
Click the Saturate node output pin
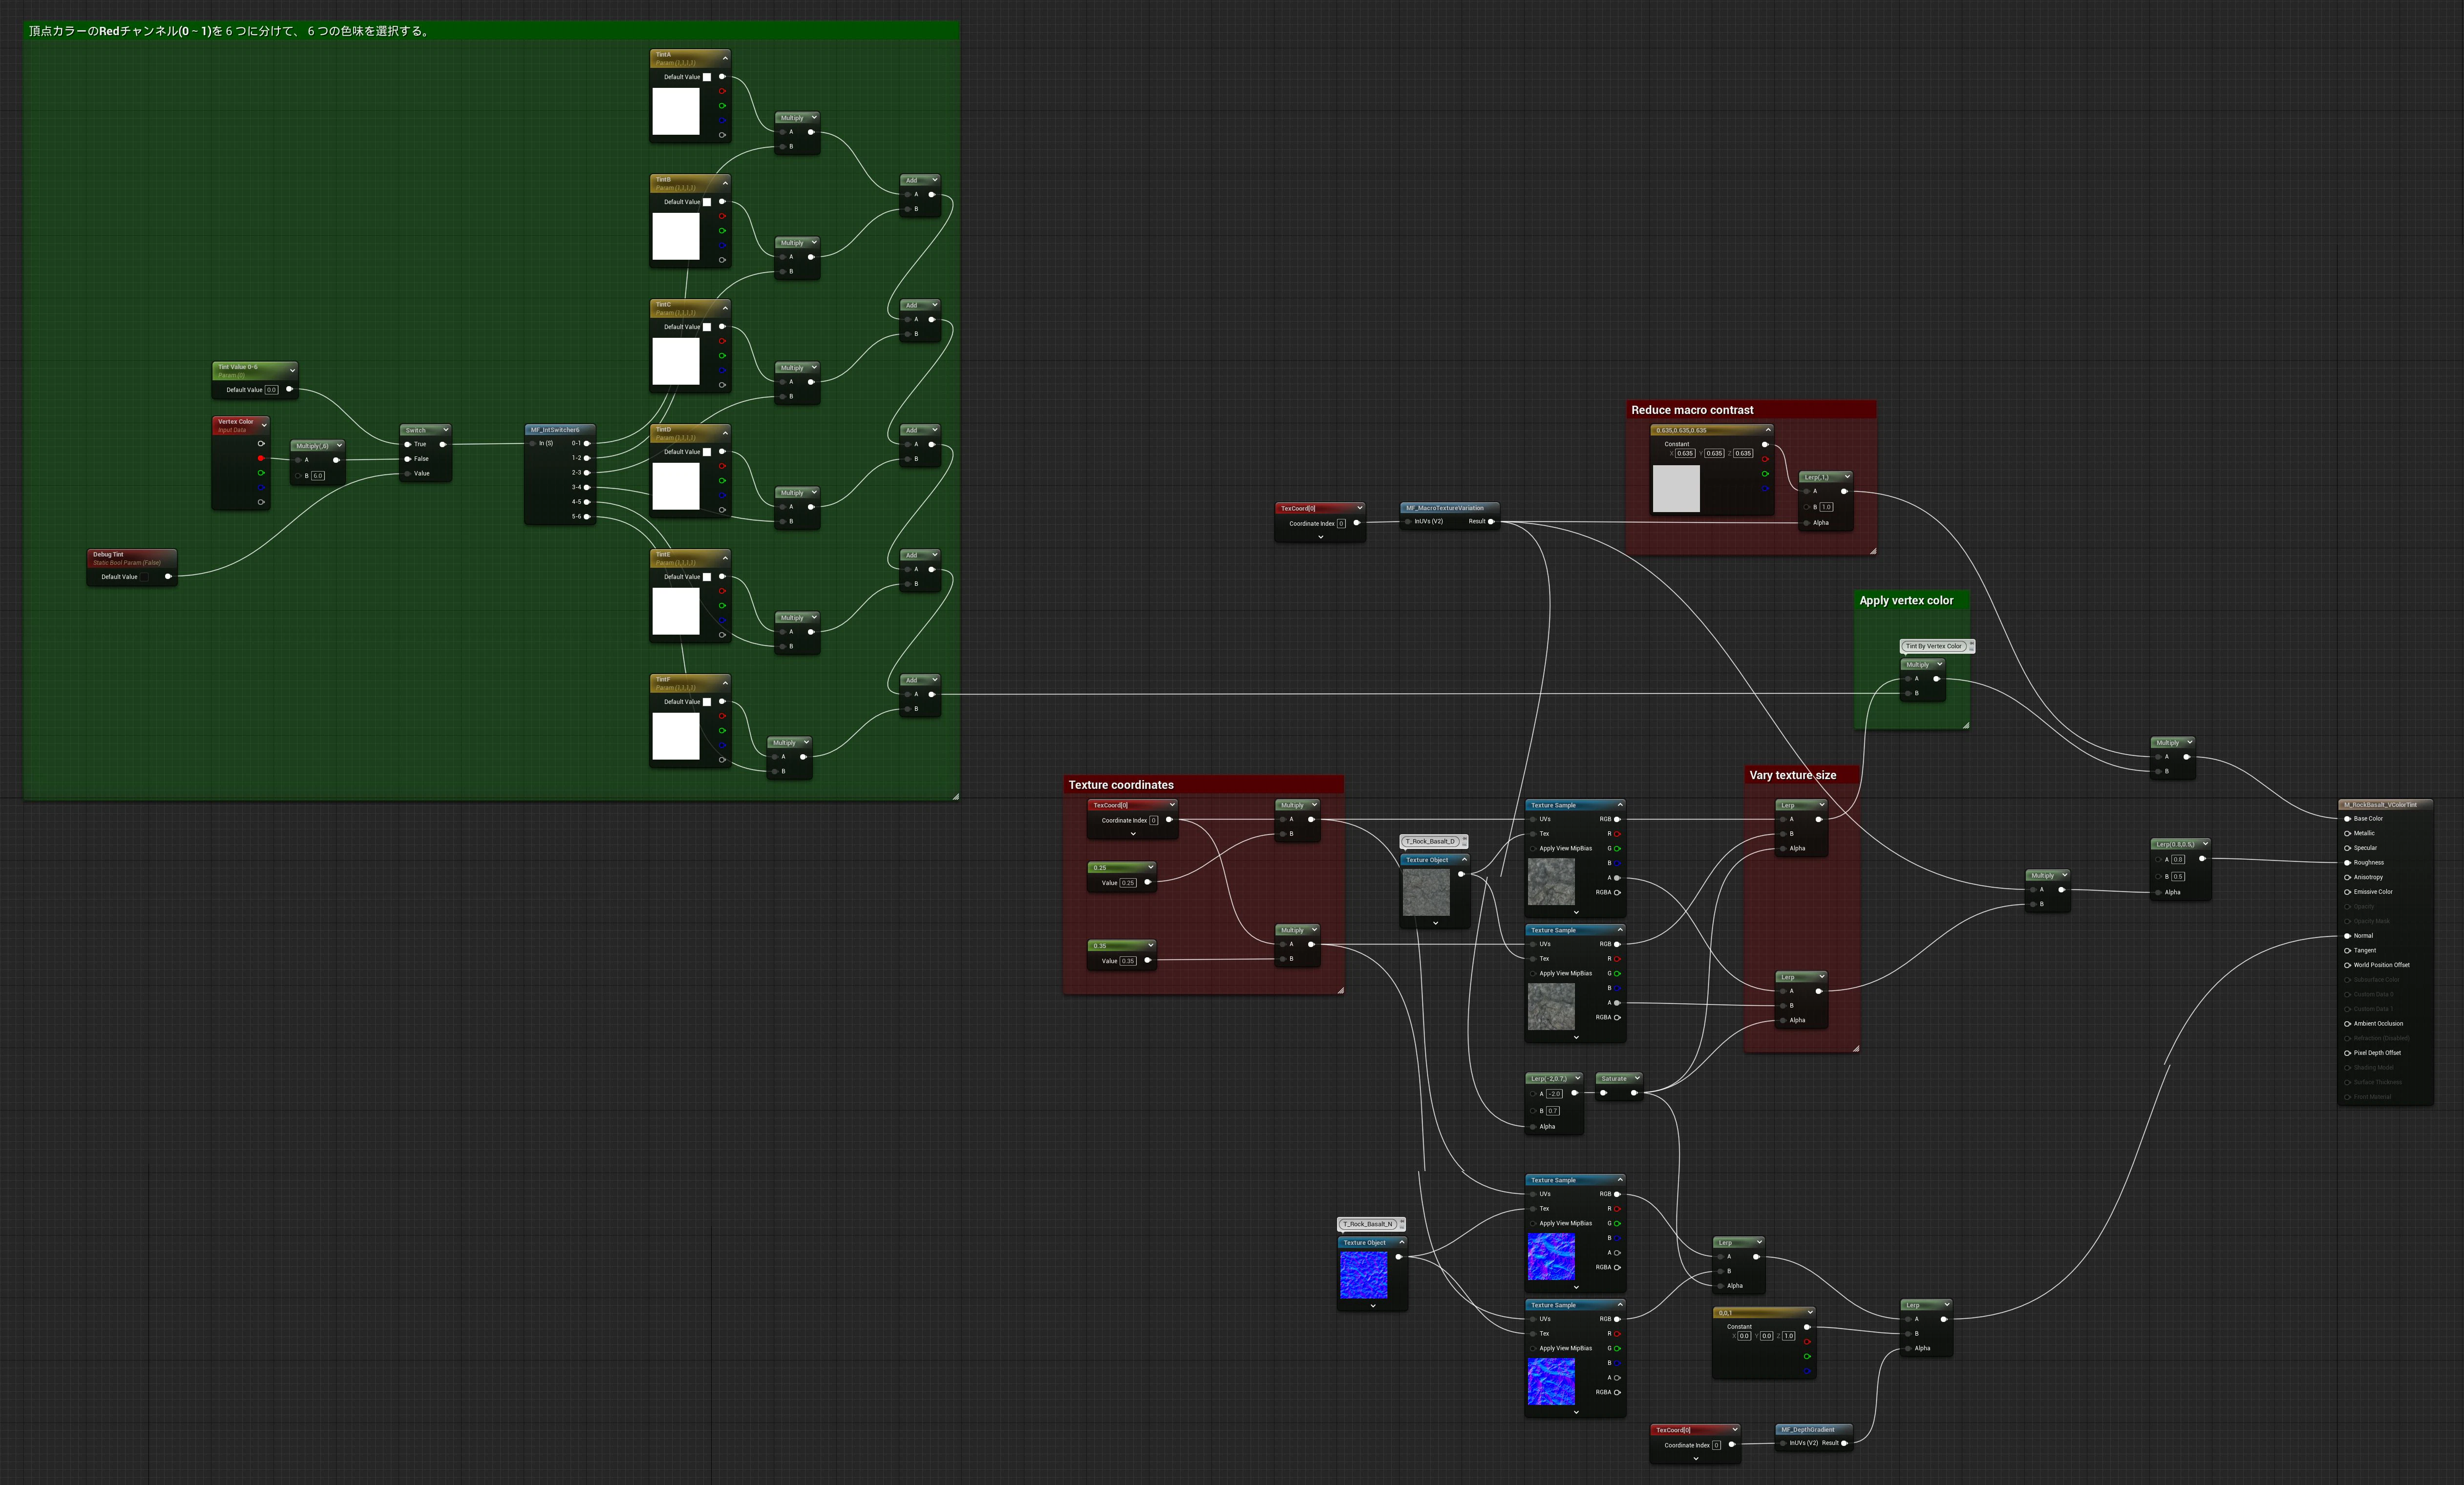pos(1634,1093)
